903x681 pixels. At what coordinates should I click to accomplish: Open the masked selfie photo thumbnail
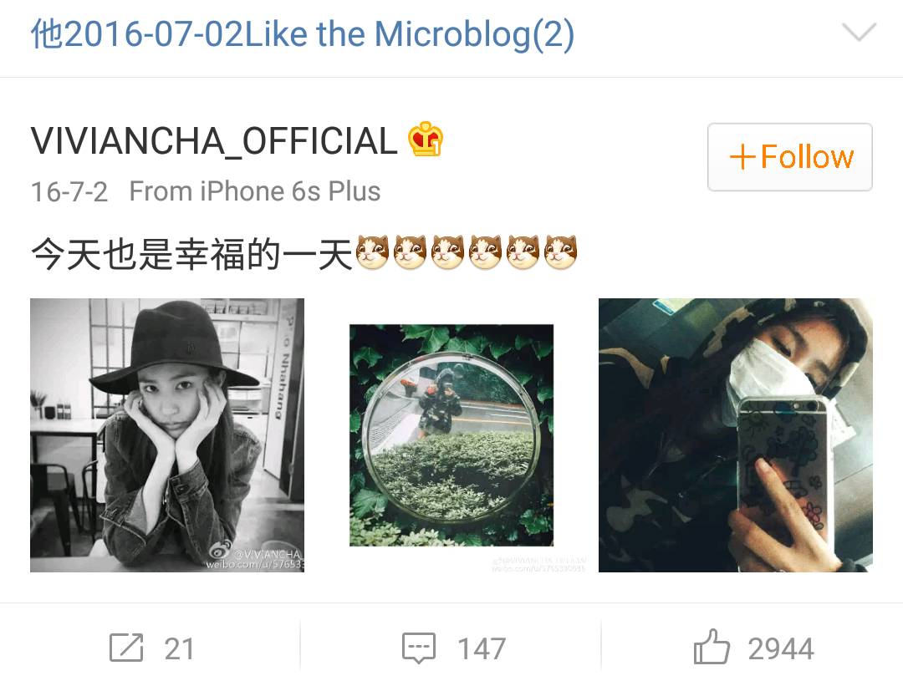point(736,435)
